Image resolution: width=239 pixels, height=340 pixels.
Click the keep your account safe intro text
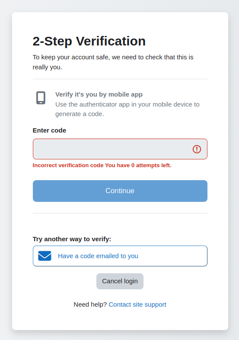point(113,62)
